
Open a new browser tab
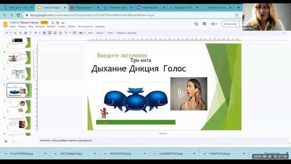pyautogui.click(x=238, y=8)
